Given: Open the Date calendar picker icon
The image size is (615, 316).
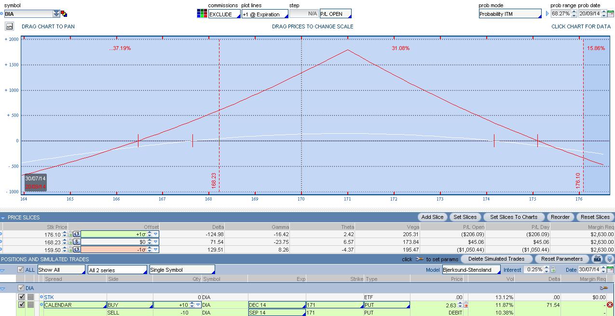Looking at the screenshot, I should click(x=610, y=270).
